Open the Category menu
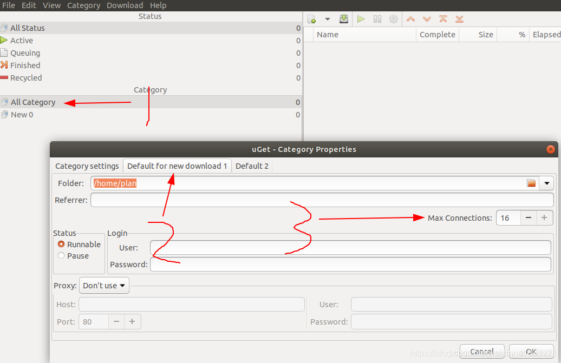Viewport: 561px width, 363px height. pyautogui.click(x=84, y=5)
